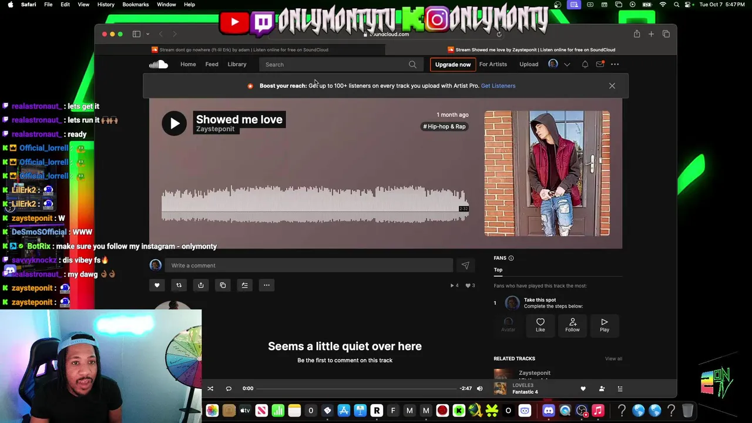Open the Hip-hop & Rap tag

click(444, 126)
